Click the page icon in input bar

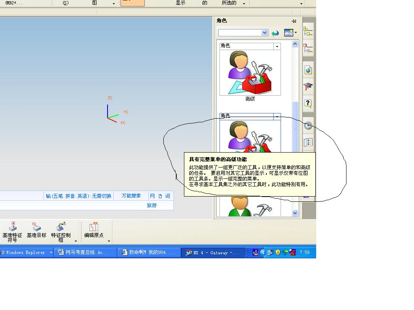tap(160, 196)
